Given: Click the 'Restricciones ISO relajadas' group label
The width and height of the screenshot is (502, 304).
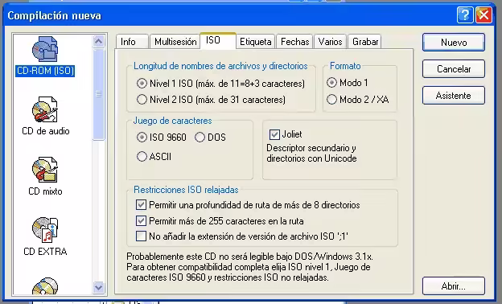Looking at the screenshot, I should click(186, 190).
